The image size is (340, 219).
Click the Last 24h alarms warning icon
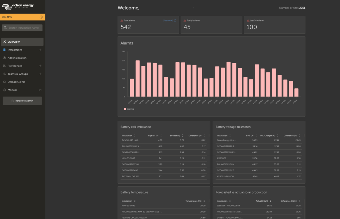248,21
